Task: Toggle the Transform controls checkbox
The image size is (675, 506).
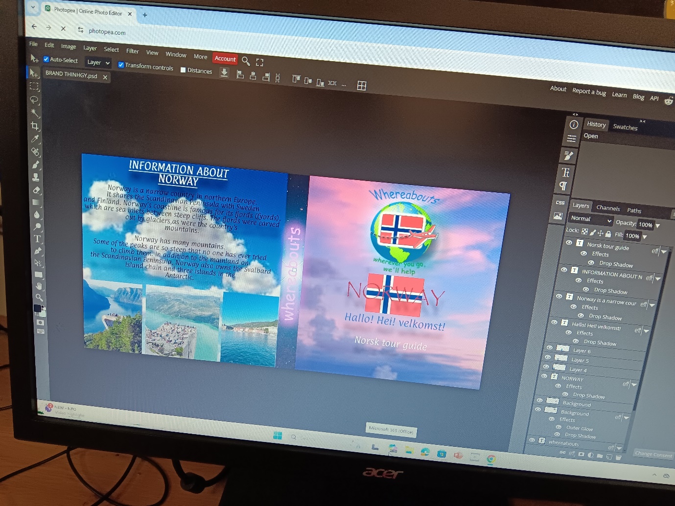Action: tap(121, 65)
